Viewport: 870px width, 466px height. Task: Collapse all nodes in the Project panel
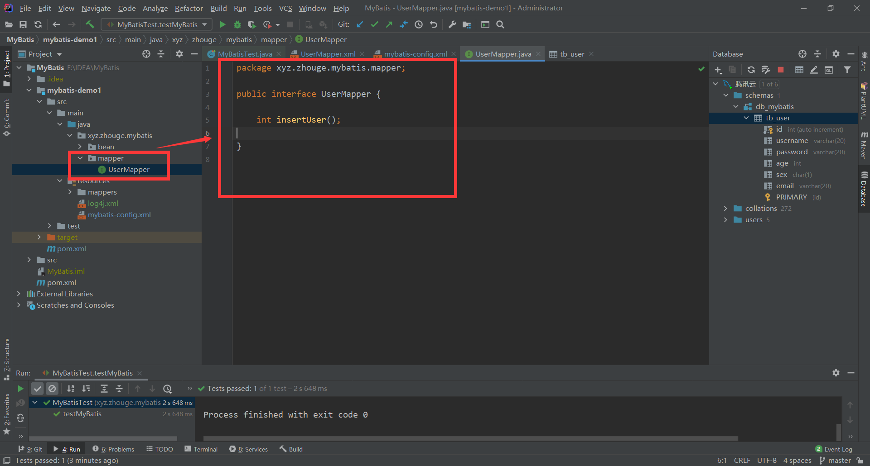pos(161,54)
